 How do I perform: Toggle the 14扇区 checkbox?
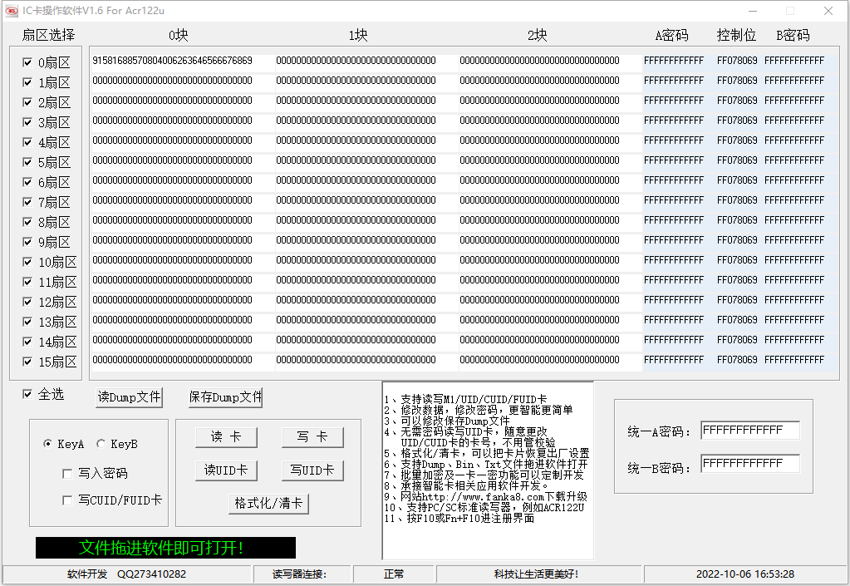tap(27, 342)
